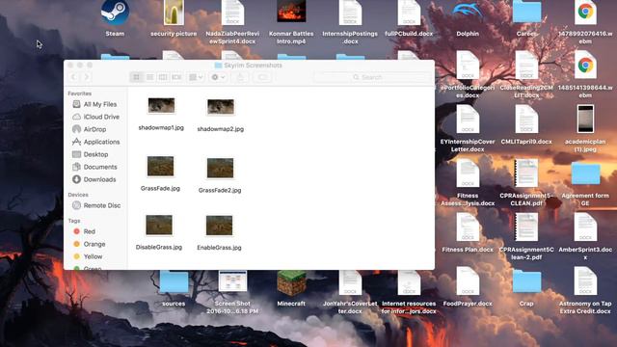The image size is (617, 347).
Task: Click the Share button in Finder toolbar
Action: pos(240,77)
